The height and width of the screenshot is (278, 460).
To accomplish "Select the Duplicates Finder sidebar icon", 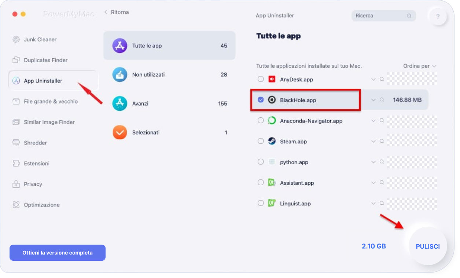I will coord(16,60).
